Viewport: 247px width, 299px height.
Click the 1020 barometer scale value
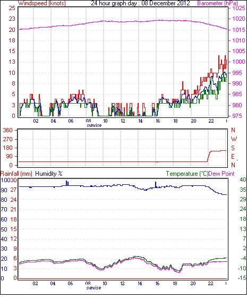pyautogui.click(x=239, y=19)
